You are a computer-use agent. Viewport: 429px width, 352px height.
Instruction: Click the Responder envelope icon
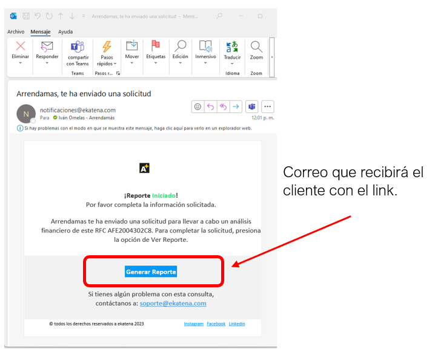click(47, 47)
